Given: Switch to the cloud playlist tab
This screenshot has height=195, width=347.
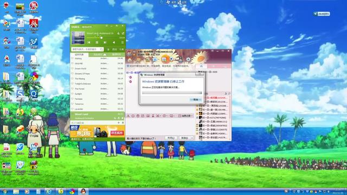Looking at the screenshot, I should coord(100,54).
